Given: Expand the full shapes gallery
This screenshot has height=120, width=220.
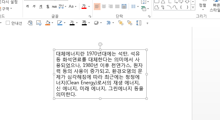Looking at the screenshot, I should click(x=193, y=7).
